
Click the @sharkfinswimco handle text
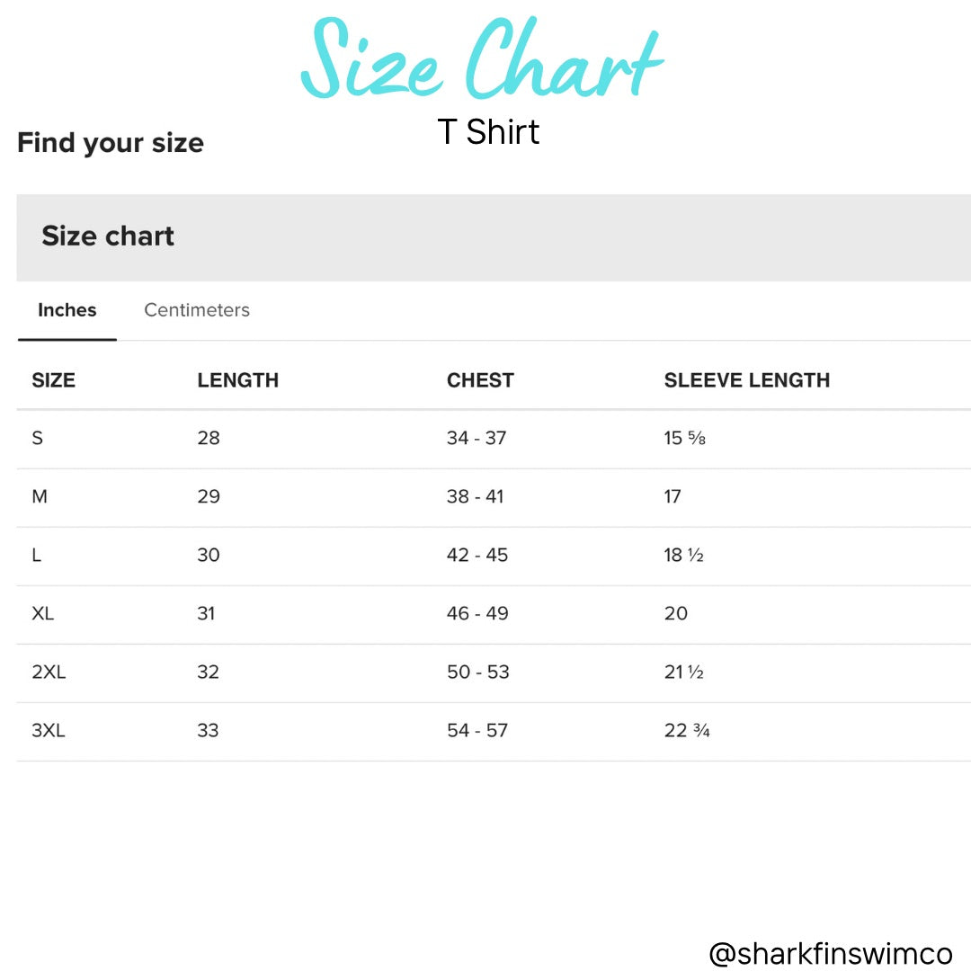pos(831,953)
